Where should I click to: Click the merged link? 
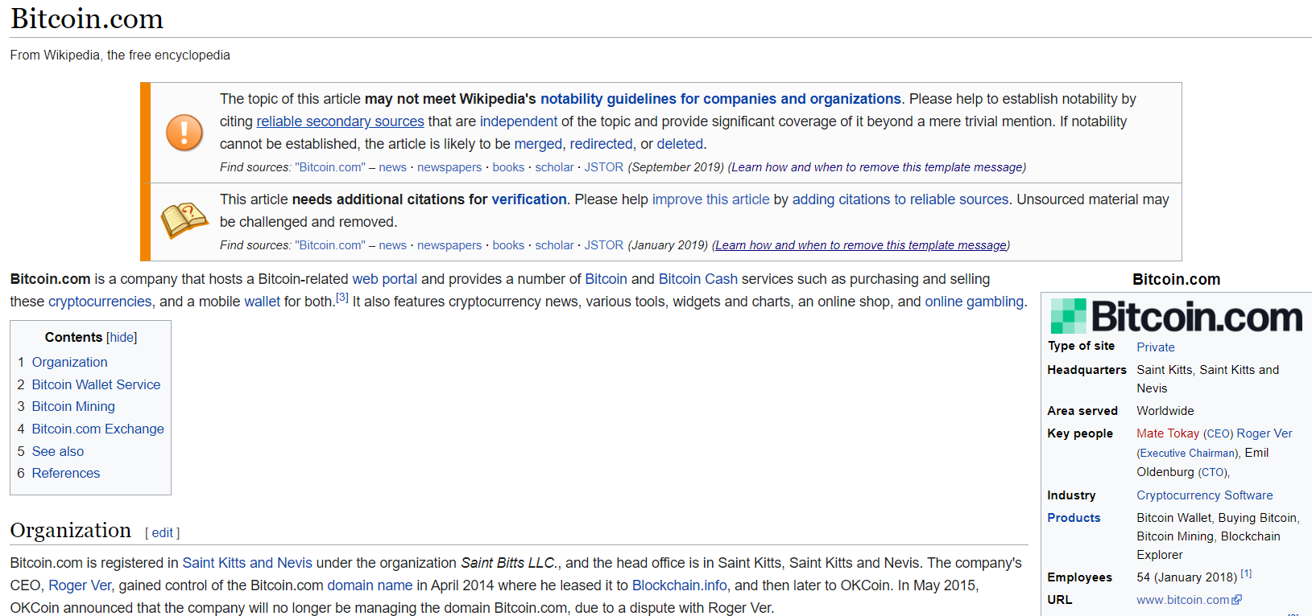(x=538, y=144)
